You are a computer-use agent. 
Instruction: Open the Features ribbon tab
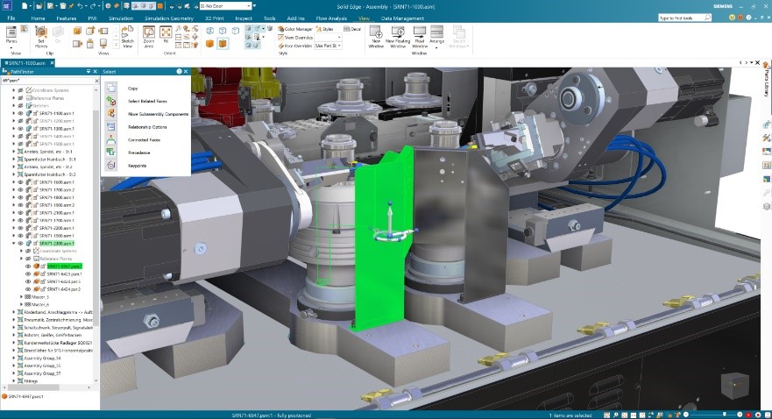point(66,18)
